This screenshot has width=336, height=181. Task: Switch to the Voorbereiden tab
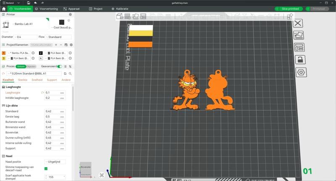[20, 9]
